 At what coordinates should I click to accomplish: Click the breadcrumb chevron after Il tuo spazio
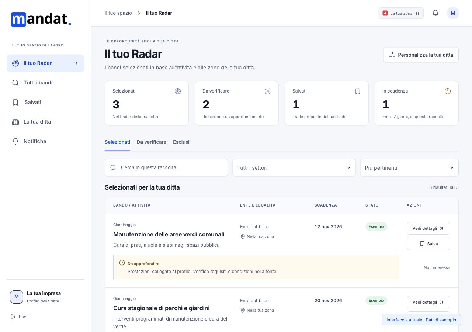pyautogui.click(x=139, y=13)
